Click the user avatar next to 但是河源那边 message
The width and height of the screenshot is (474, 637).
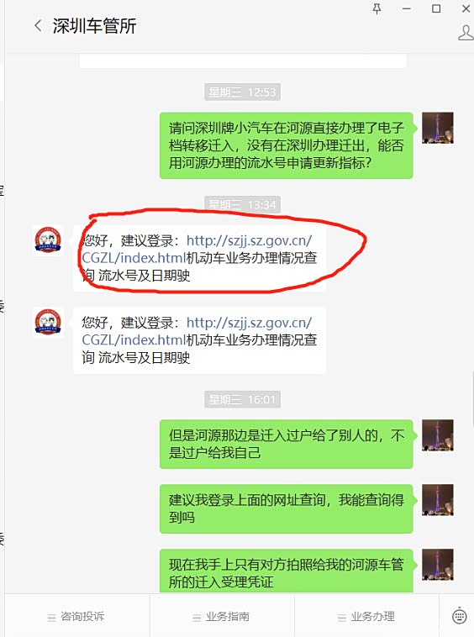(x=438, y=434)
